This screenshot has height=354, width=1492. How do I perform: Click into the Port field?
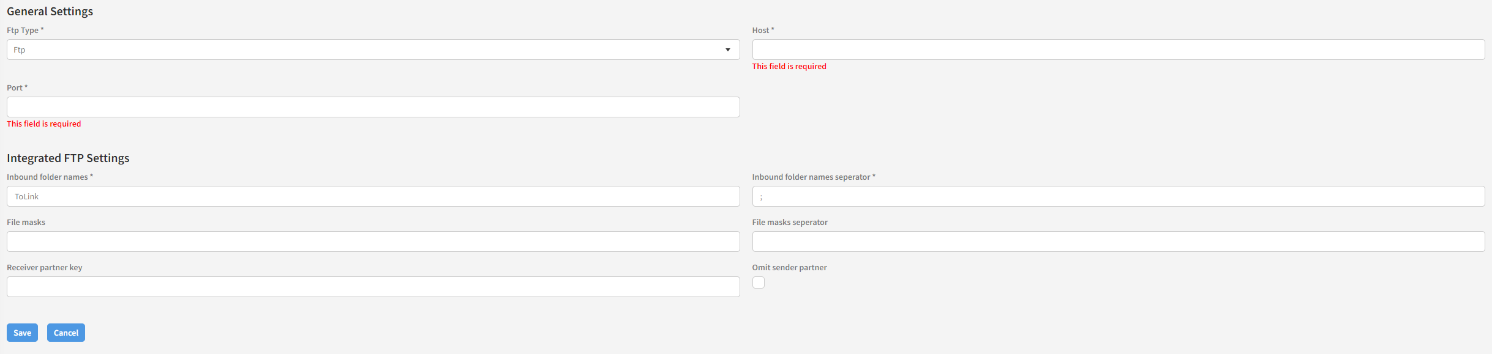373,107
